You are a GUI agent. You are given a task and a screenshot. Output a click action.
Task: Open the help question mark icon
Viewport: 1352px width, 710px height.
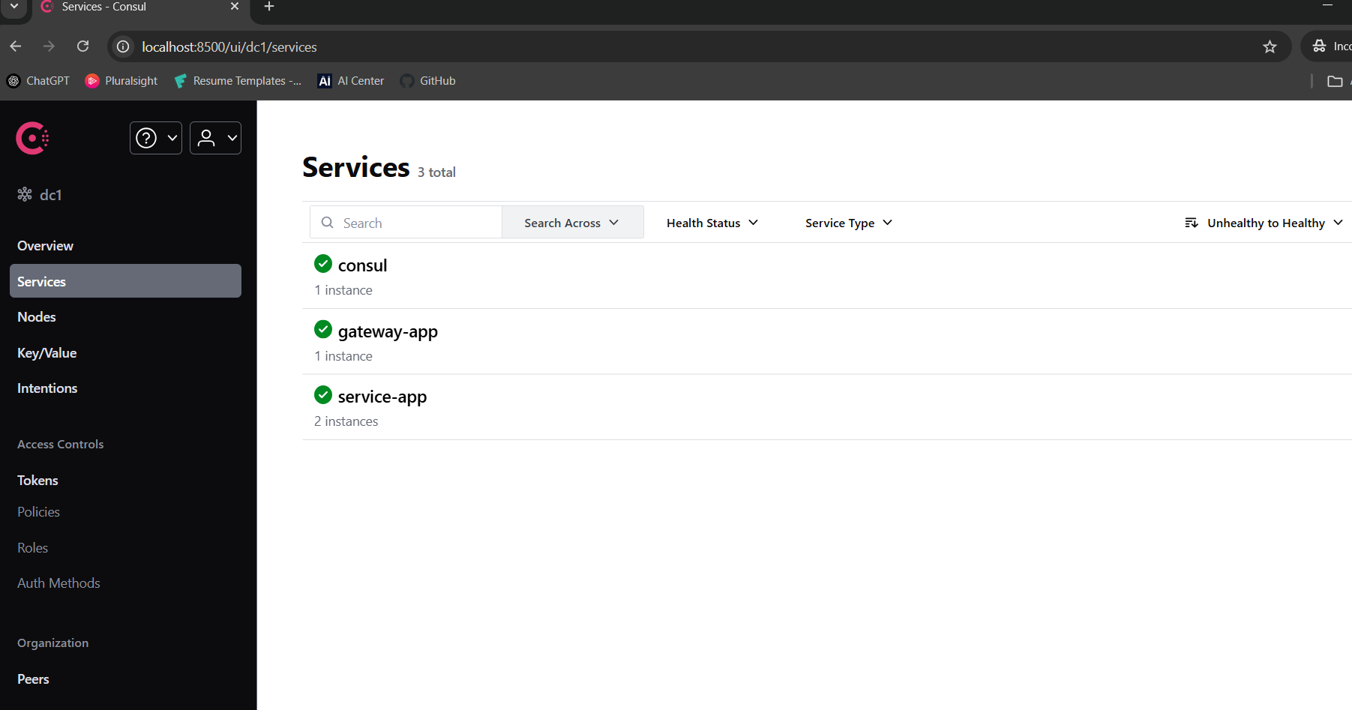pyautogui.click(x=145, y=138)
